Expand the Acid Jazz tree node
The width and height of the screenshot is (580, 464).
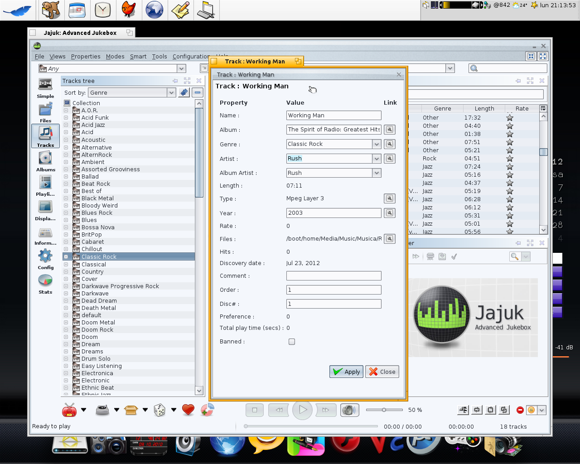(x=66, y=125)
